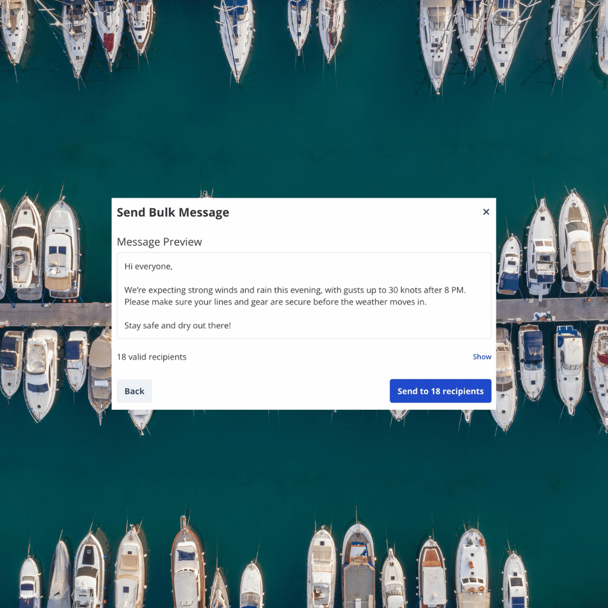Click the Send Bulk Message dialog title
The height and width of the screenshot is (608, 608).
[173, 212]
